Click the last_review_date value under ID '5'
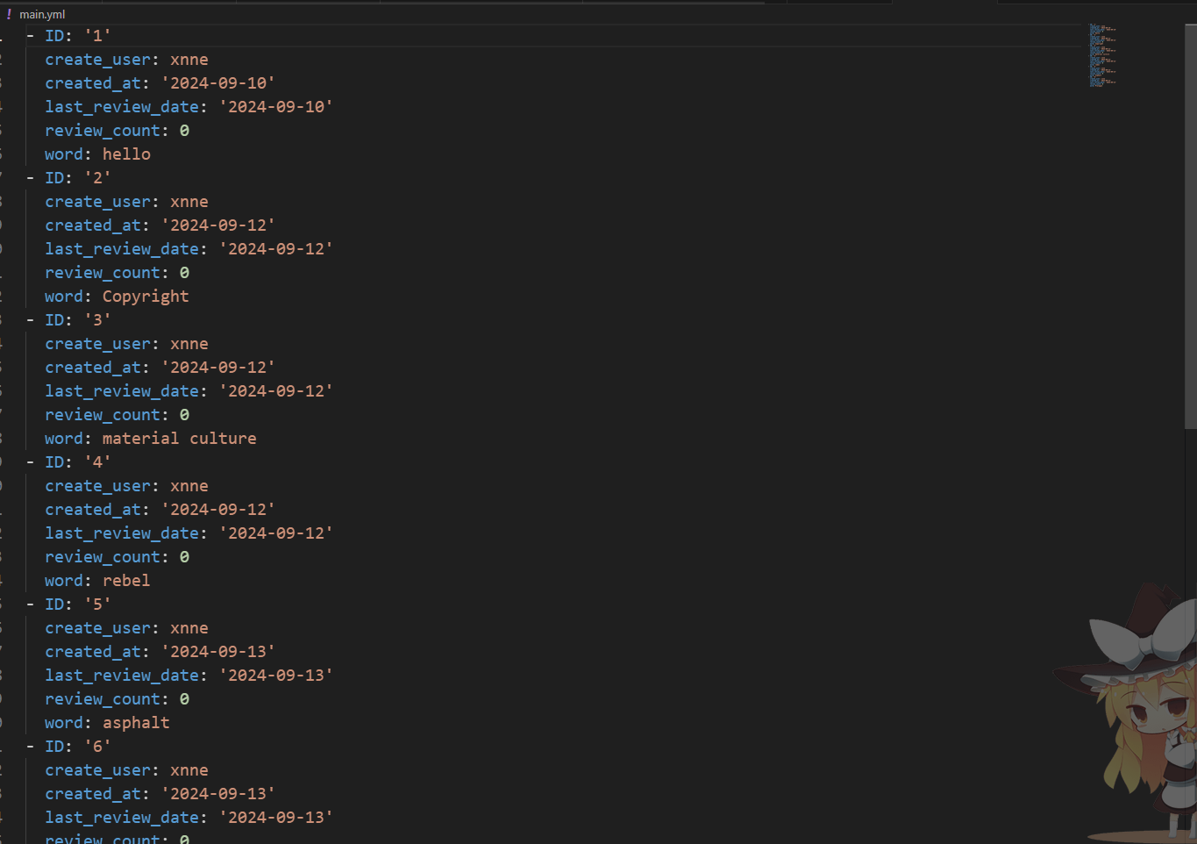This screenshot has width=1197, height=844. point(276,675)
